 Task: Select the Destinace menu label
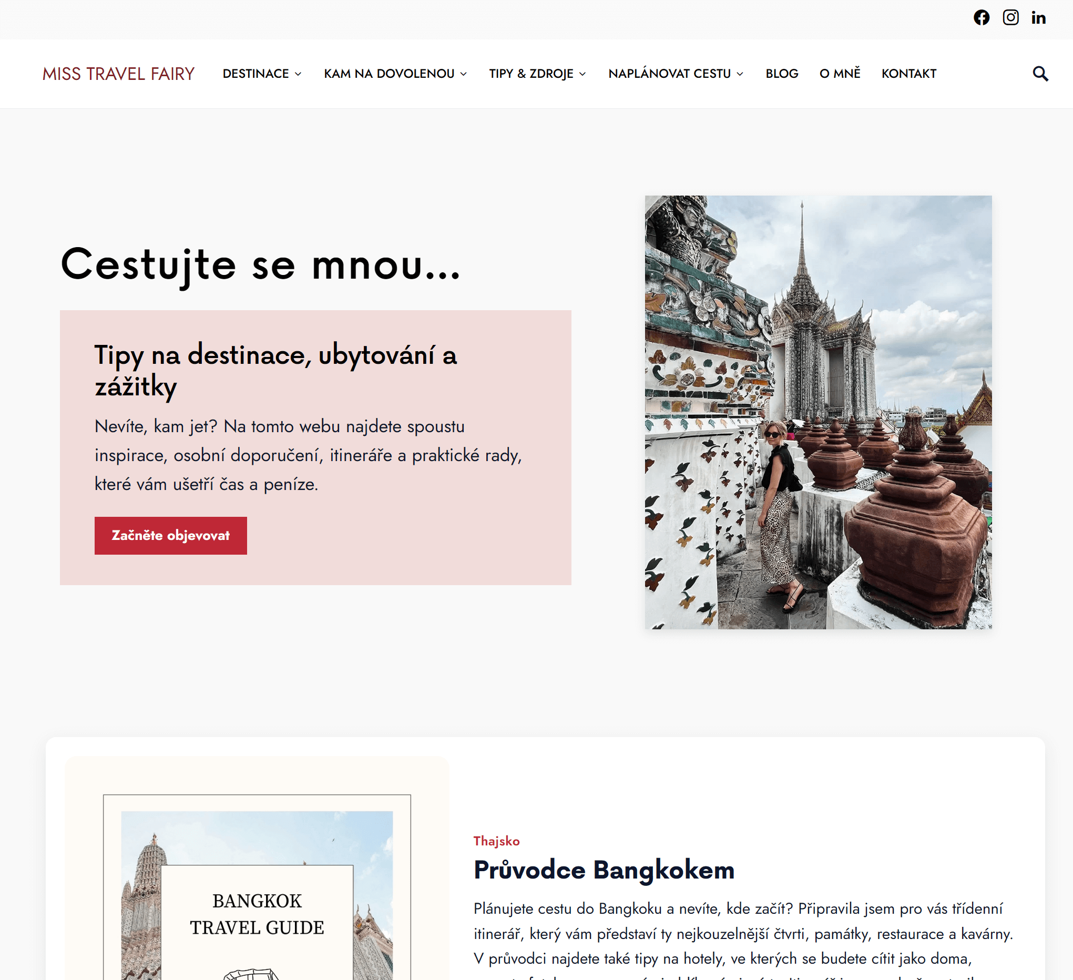click(x=256, y=74)
